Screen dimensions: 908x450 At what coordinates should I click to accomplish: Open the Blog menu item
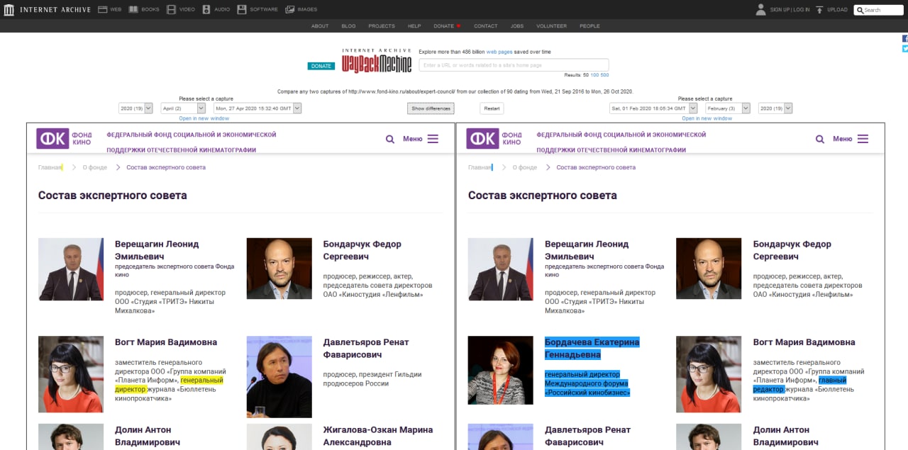pos(348,26)
